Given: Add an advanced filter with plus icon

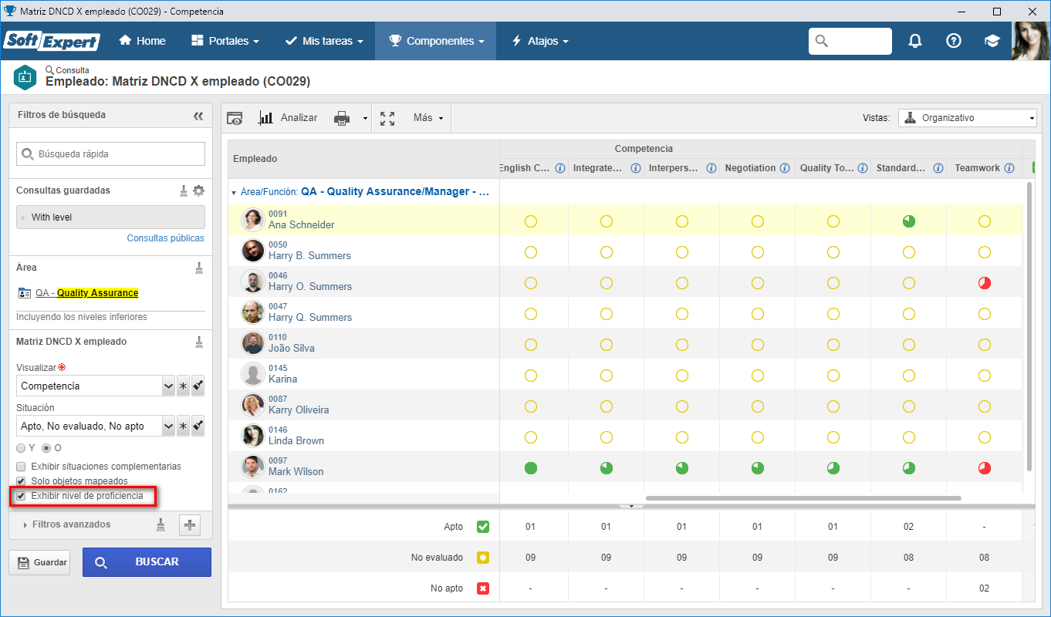Looking at the screenshot, I should tap(190, 525).
